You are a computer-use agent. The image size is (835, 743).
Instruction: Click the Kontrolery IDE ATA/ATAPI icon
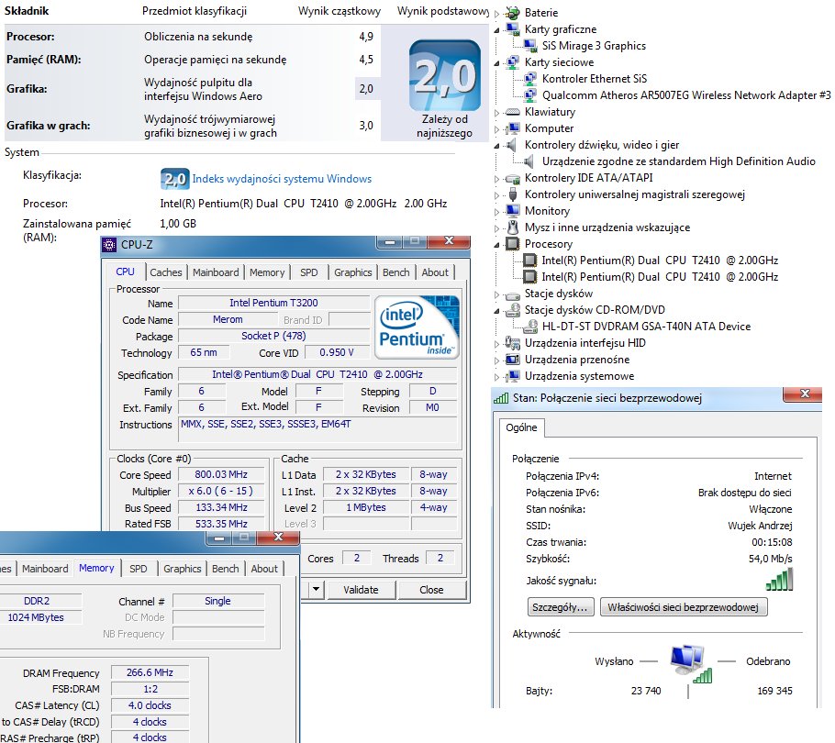point(512,178)
